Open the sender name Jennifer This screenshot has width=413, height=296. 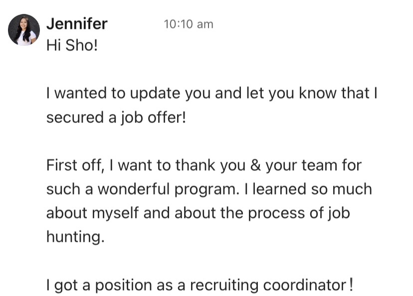[76, 24]
